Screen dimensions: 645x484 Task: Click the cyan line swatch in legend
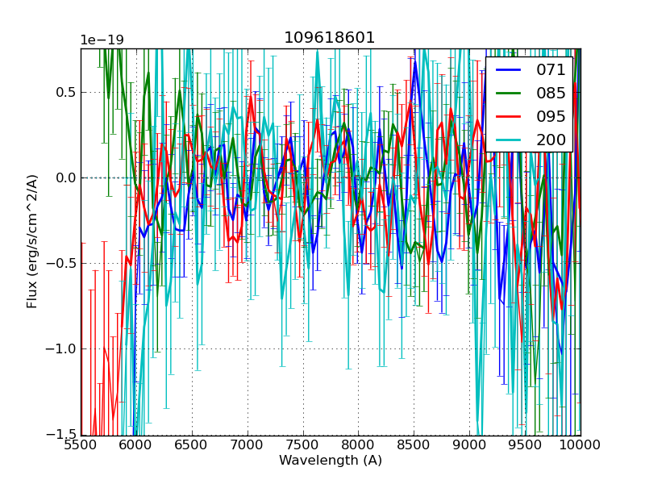tap(510, 139)
